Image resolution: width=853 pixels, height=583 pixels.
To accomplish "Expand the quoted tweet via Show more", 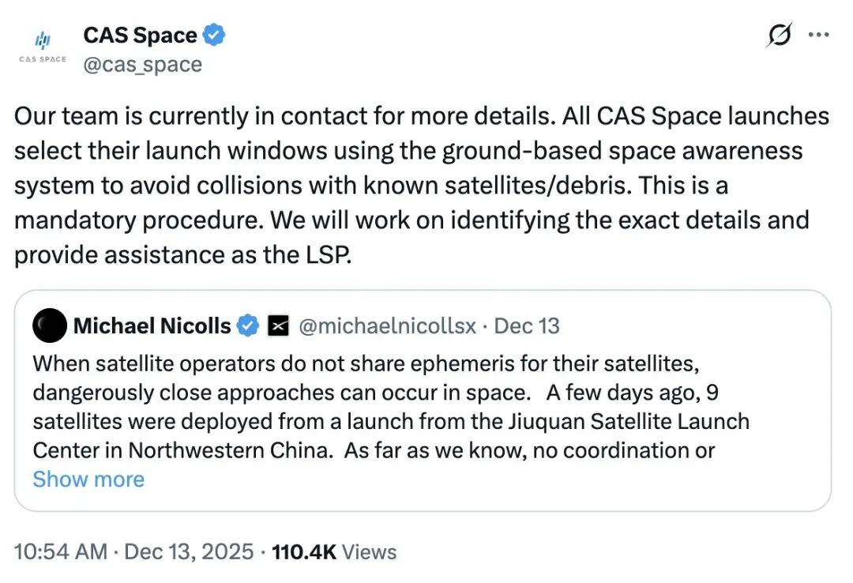I will (88, 479).
